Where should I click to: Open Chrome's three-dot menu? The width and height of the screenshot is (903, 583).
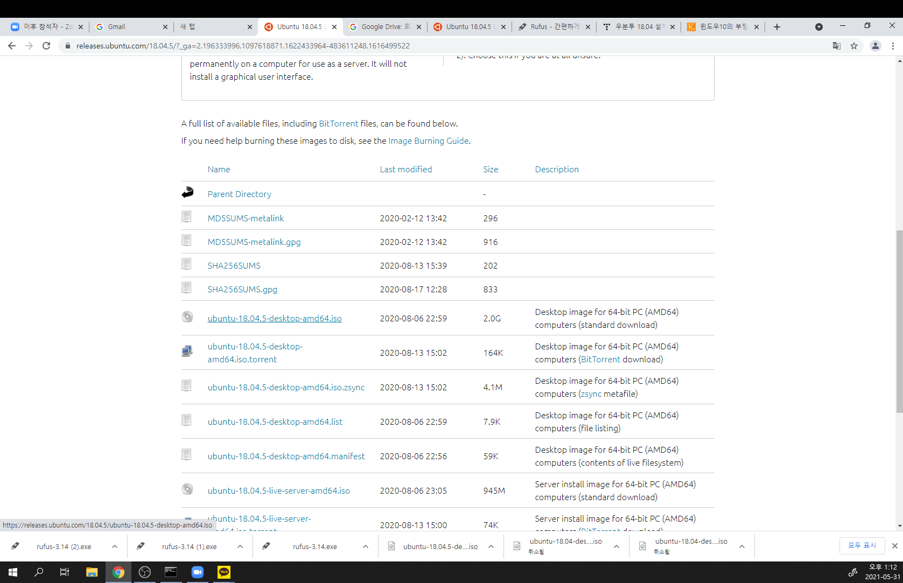click(x=893, y=46)
